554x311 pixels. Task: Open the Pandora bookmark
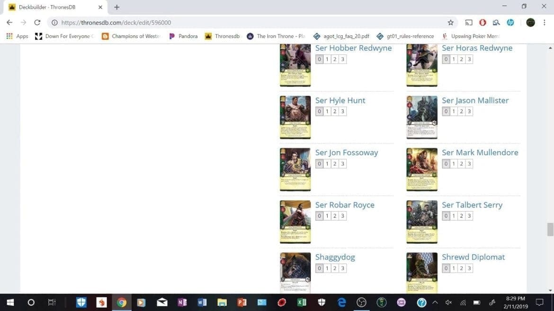[x=183, y=36]
